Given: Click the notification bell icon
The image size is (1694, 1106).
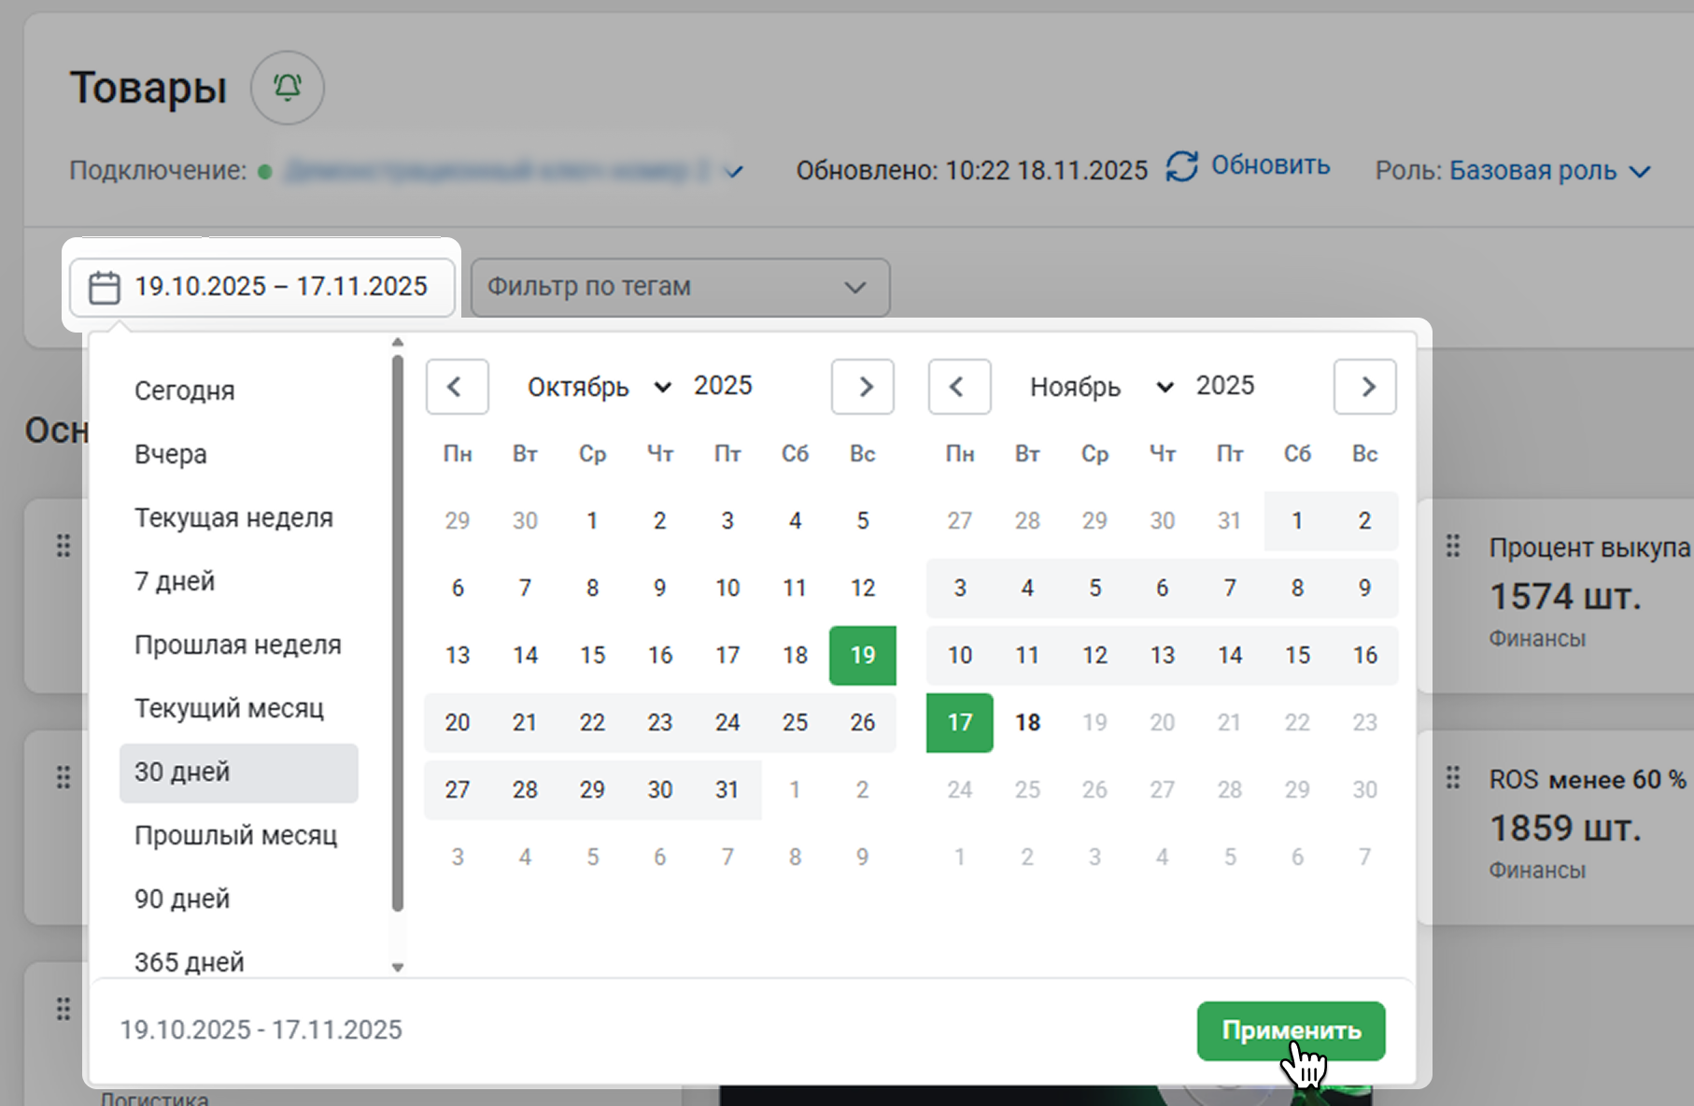Looking at the screenshot, I should [x=287, y=88].
